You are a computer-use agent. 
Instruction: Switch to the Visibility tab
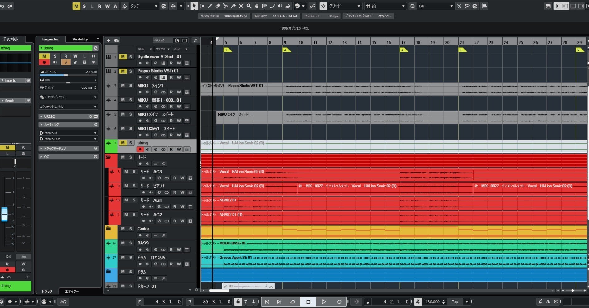click(80, 39)
